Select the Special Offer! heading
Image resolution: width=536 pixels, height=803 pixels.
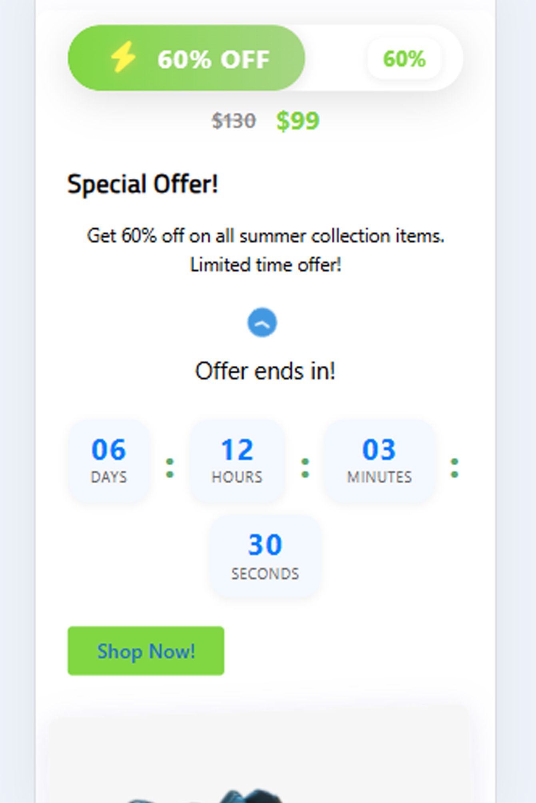143,184
